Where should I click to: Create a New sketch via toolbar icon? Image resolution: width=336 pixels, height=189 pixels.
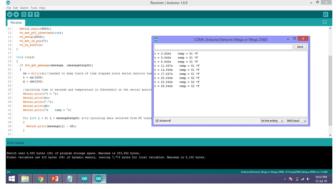coord(24,14)
